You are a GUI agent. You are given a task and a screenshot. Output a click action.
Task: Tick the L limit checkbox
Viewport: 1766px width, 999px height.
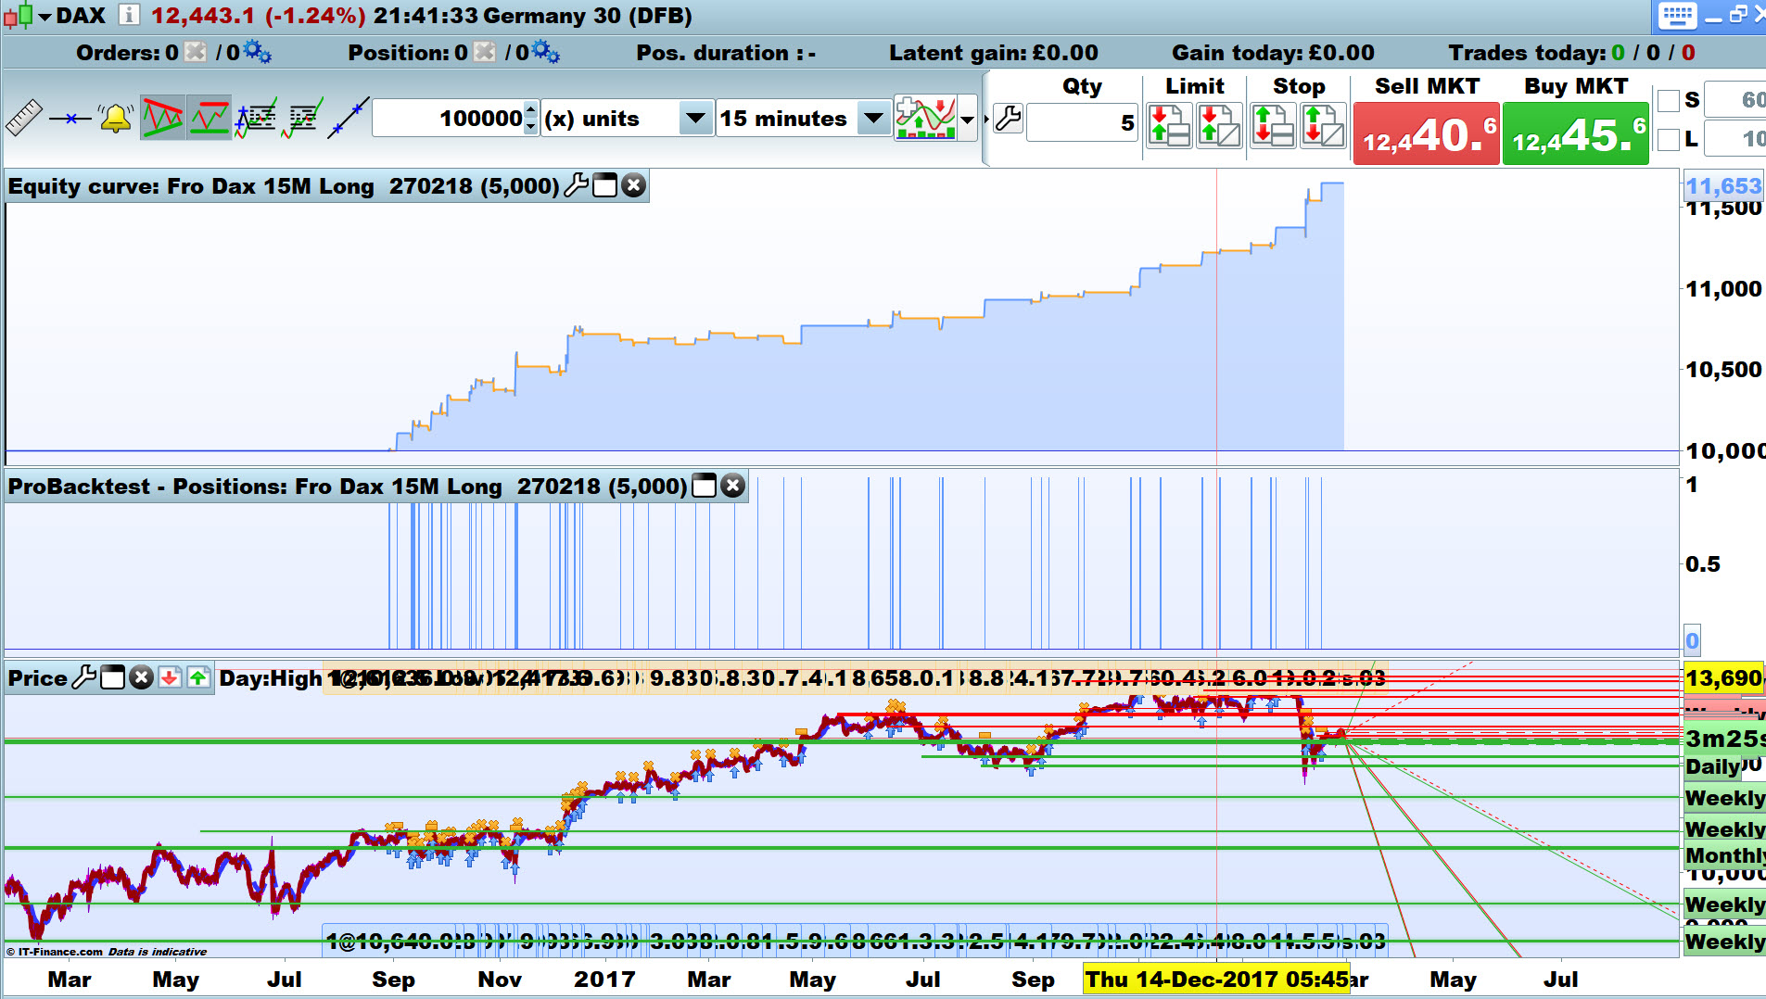click(1669, 139)
